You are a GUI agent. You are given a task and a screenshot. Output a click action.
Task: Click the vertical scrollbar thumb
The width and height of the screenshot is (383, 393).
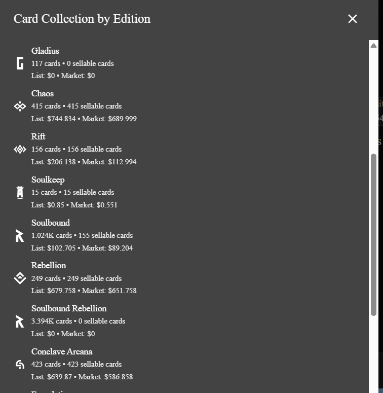pos(373,234)
